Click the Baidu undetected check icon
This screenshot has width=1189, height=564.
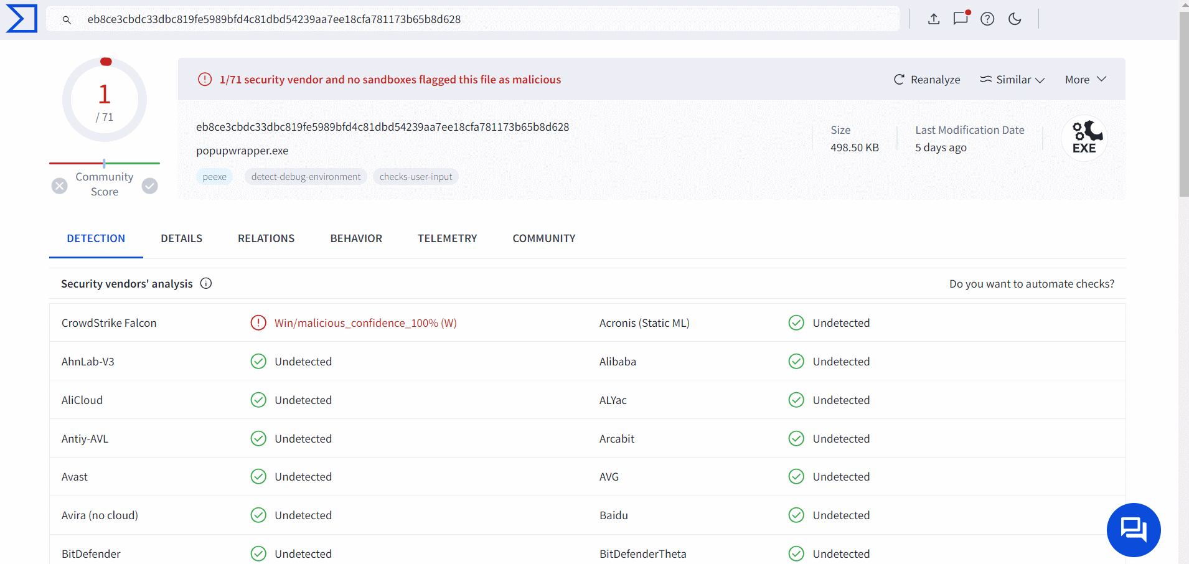[x=796, y=515]
